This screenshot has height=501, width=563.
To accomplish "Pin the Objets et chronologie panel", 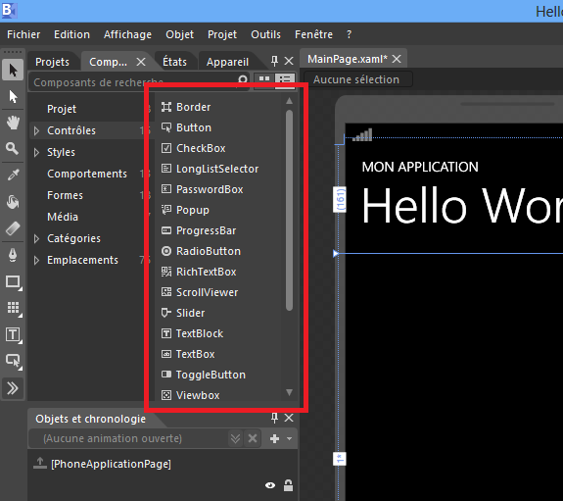I will point(274,418).
